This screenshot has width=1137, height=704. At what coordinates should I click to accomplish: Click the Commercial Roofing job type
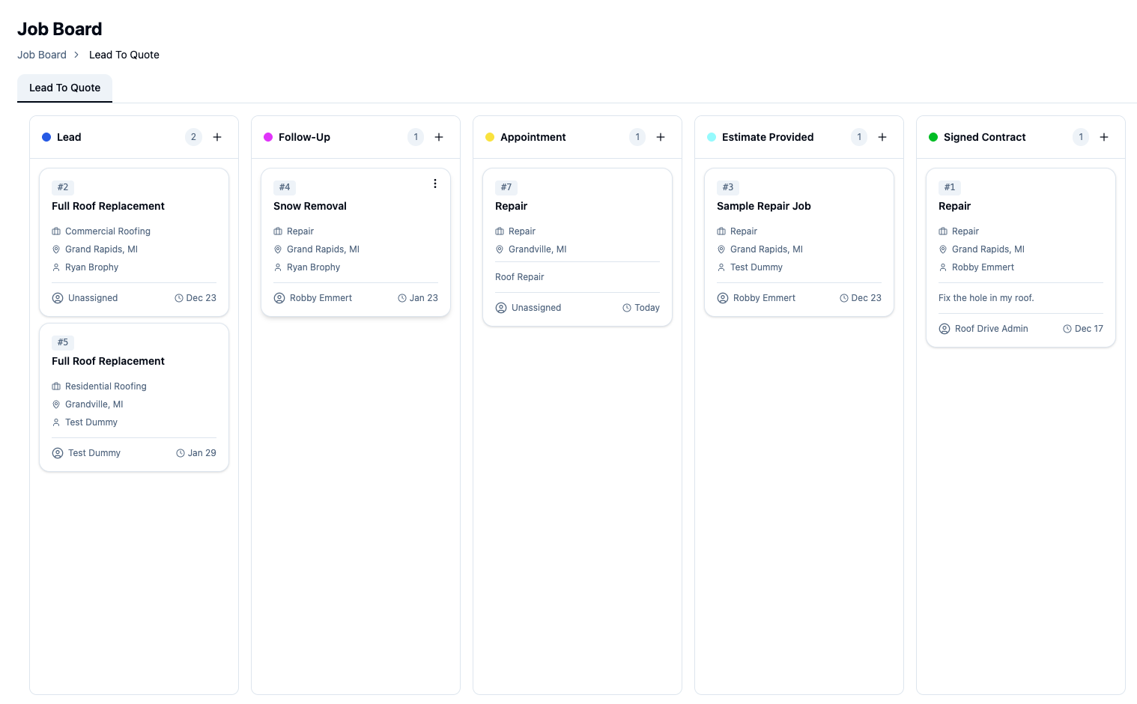click(108, 231)
